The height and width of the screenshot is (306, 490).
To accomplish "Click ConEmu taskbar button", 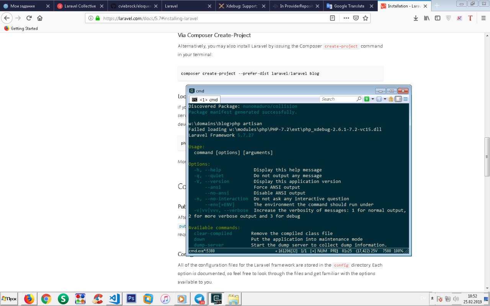I will coord(217,299).
